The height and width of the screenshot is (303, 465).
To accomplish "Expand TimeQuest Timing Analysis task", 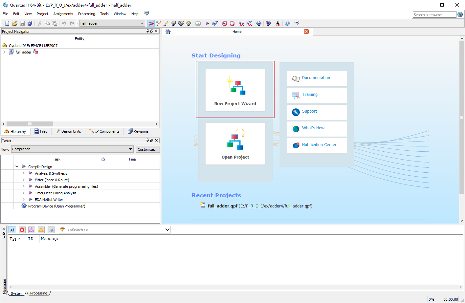I will [x=23, y=193].
